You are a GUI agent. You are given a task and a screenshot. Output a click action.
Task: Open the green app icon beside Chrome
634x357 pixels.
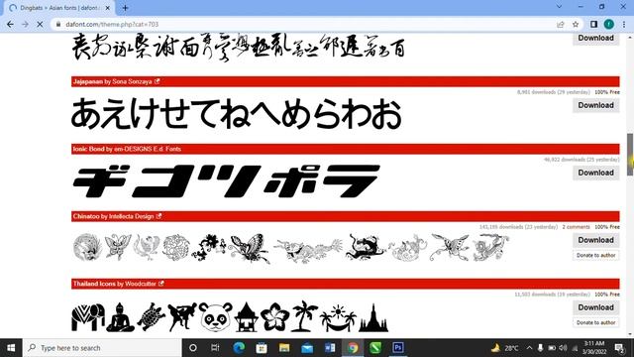point(375,348)
